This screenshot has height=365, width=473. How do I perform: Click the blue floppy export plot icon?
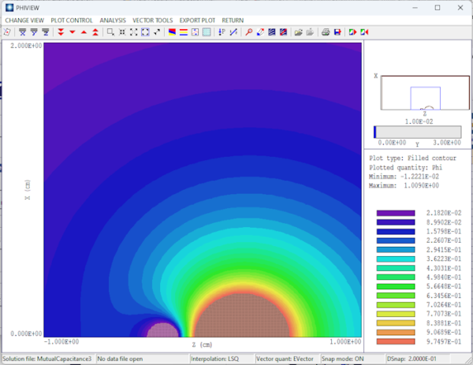[337, 32]
